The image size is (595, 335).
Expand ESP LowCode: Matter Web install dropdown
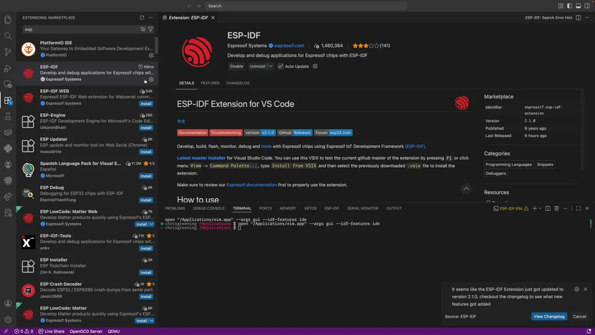(152, 224)
